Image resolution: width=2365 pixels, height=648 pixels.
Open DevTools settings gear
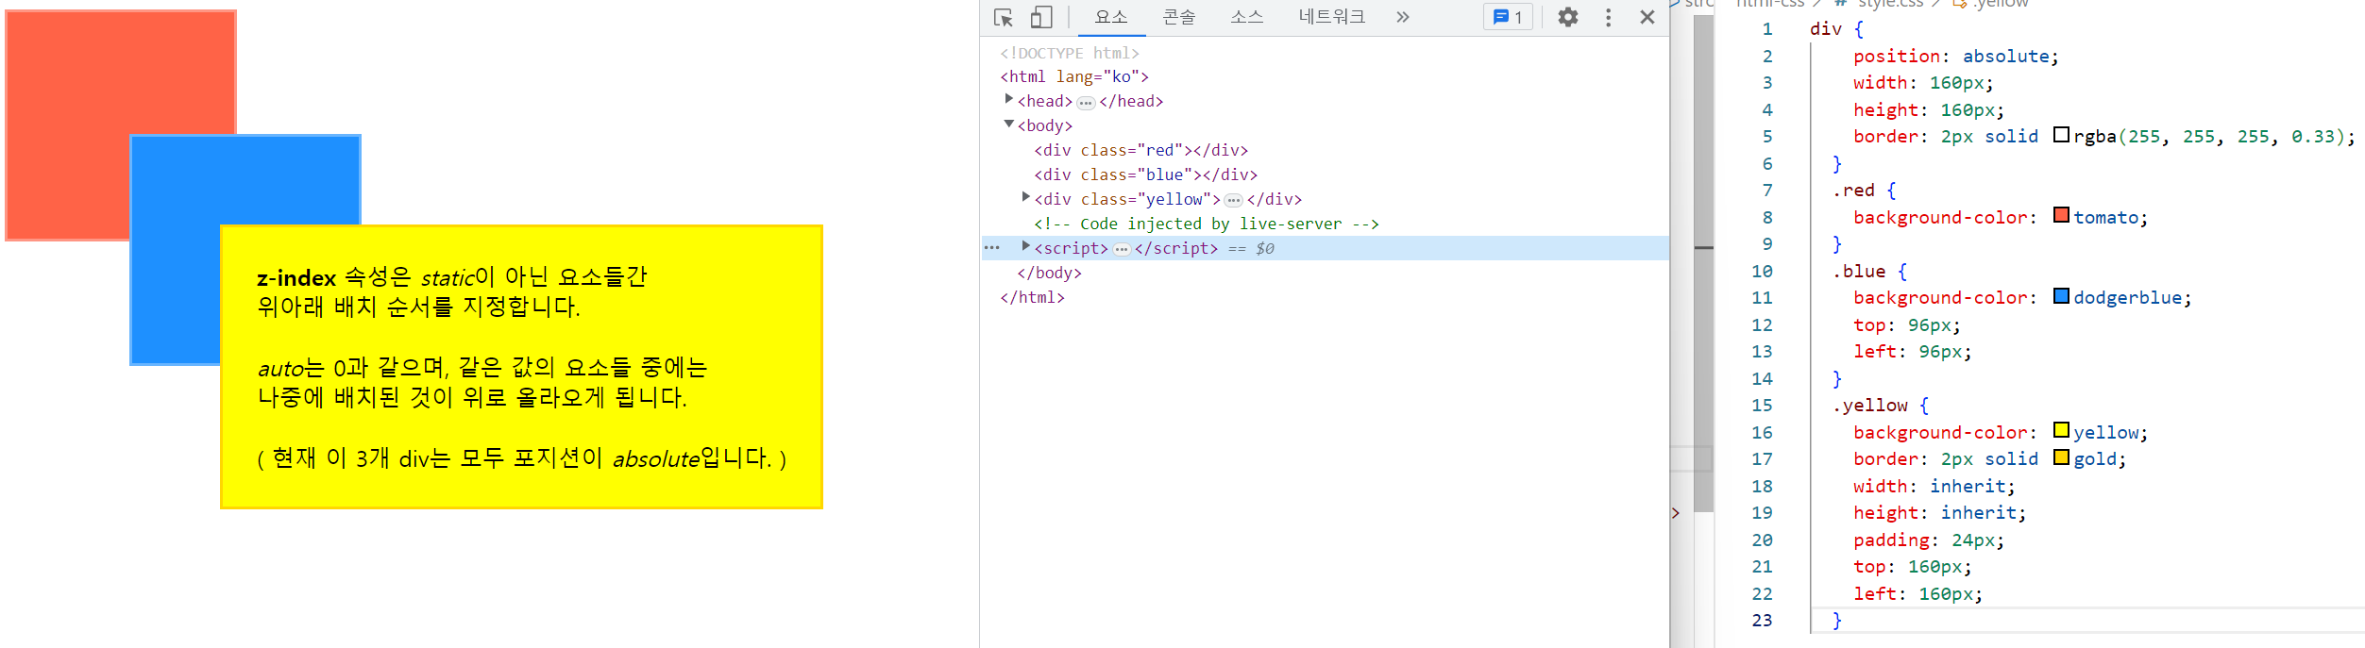tap(1568, 17)
